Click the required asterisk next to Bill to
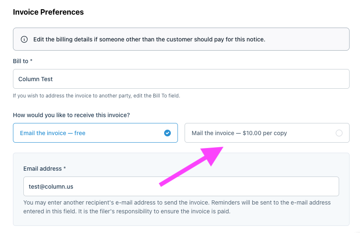This screenshot has width=360, height=233. click(31, 61)
